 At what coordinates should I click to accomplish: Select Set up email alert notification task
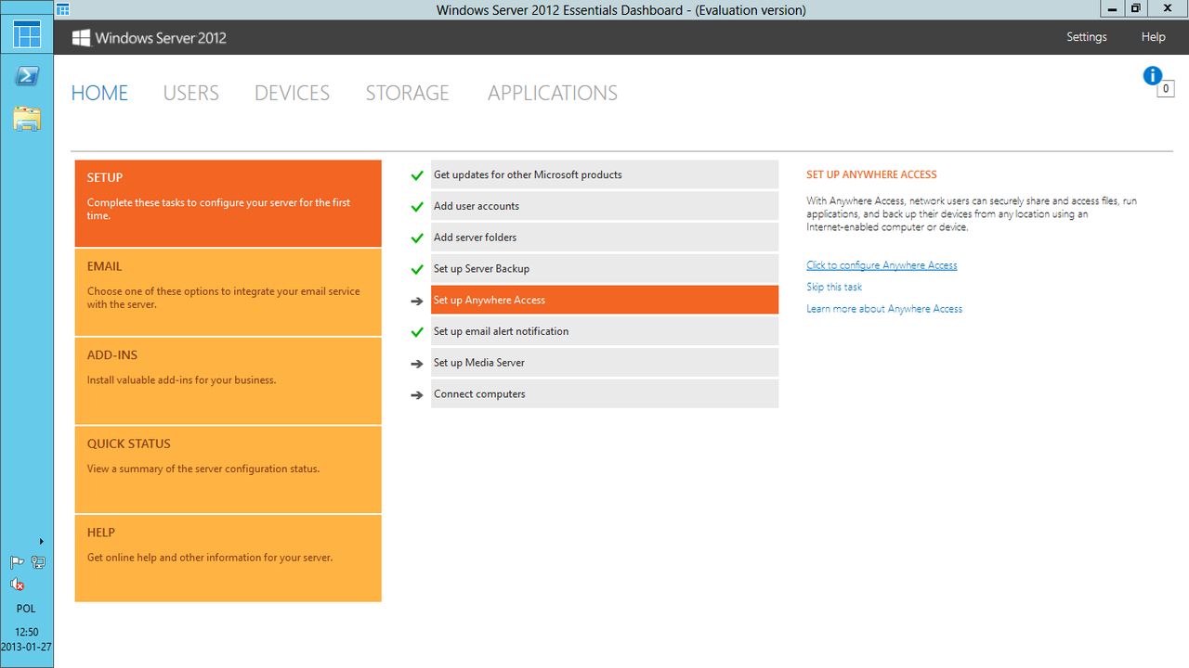click(605, 331)
